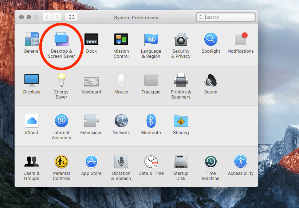Open Displays settings
Screen dimensions: 299x208
[32, 80]
